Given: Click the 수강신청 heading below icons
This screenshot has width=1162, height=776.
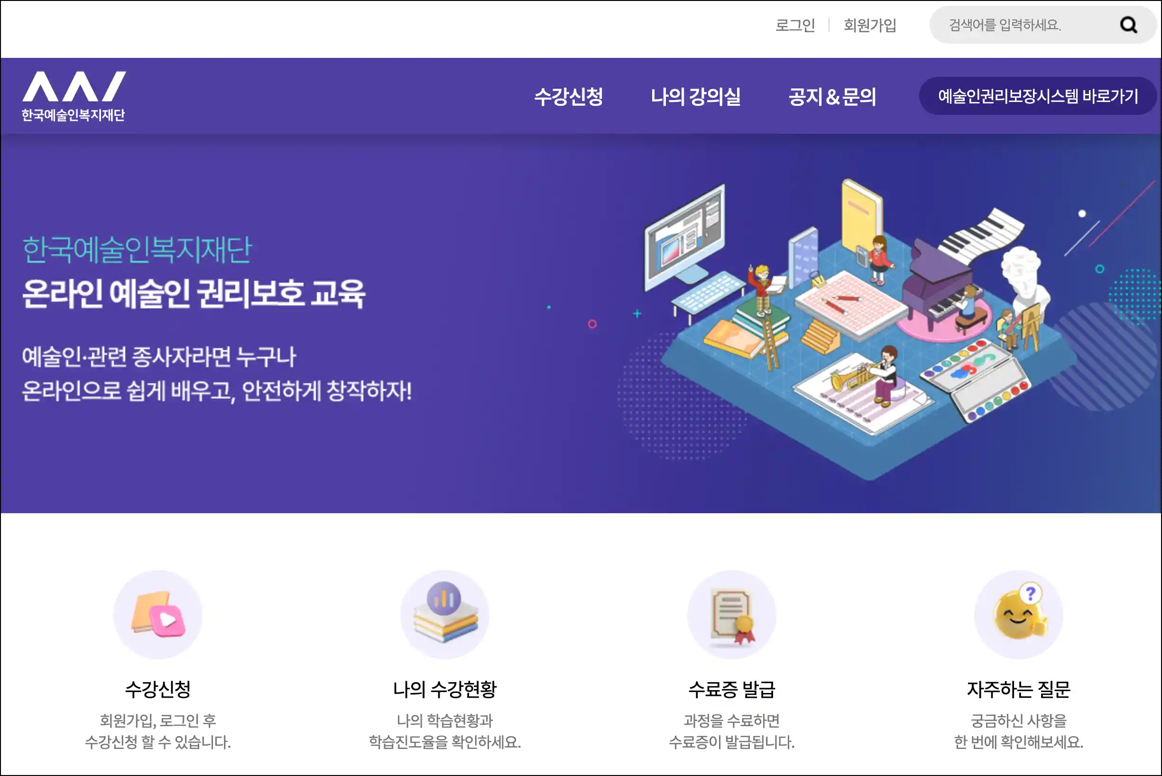Looking at the screenshot, I should (158, 689).
